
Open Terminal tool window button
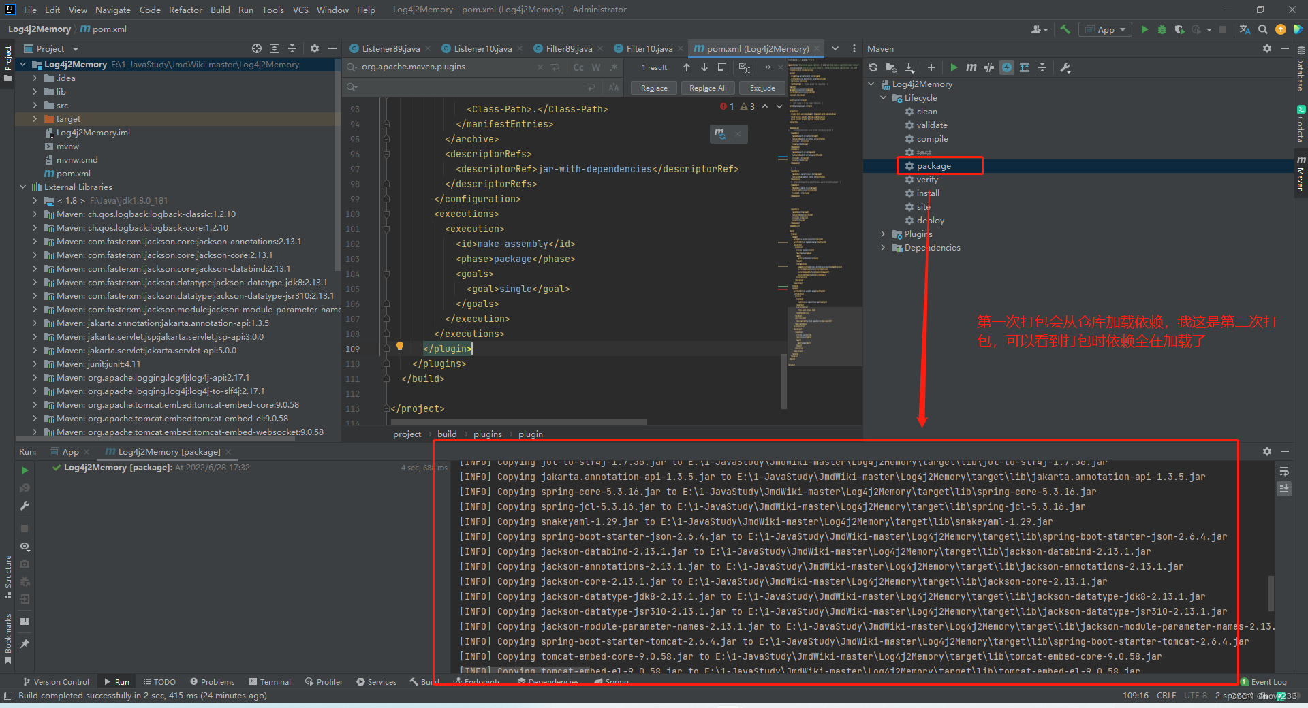click(x=270, y=682)
